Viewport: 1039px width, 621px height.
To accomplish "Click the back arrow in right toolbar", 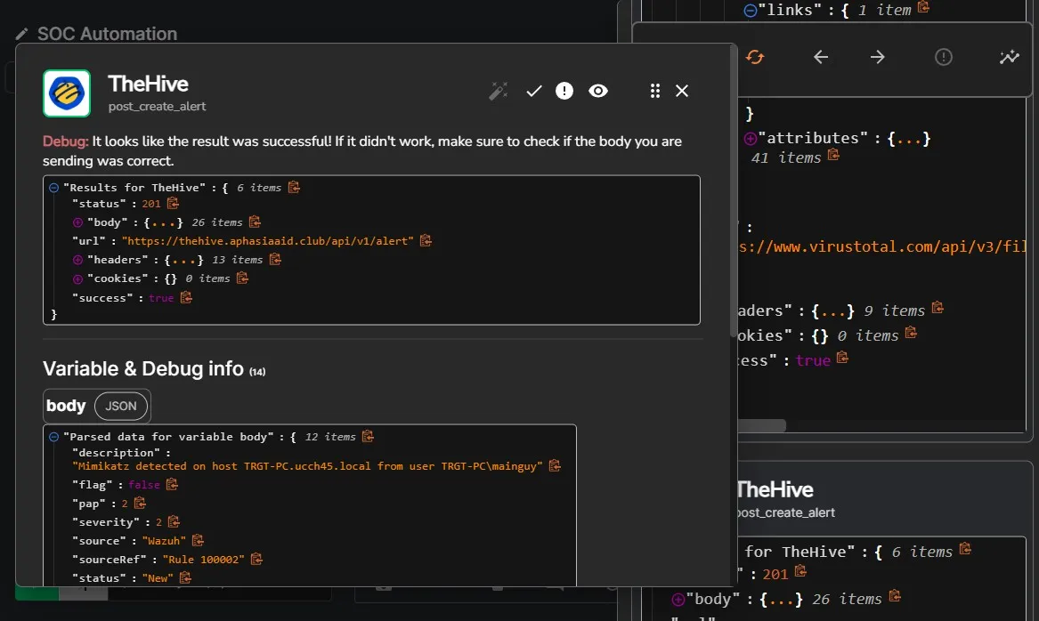I will tap(821, 57).
